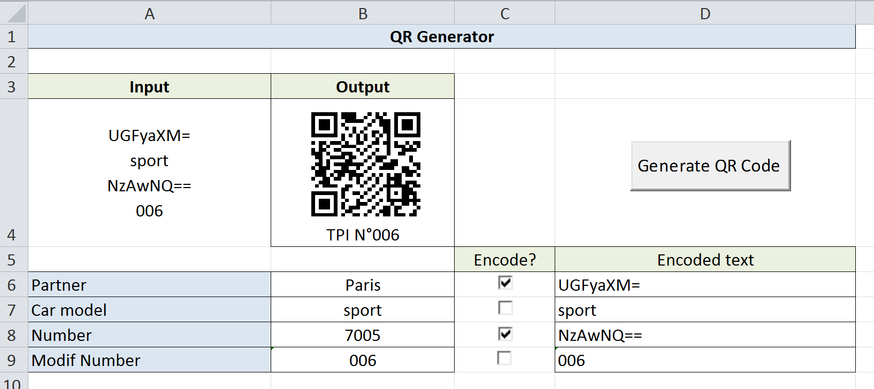This screenshot has height=389, width=874.
Task: Click the QR Generator title cell
Action: 441,37
